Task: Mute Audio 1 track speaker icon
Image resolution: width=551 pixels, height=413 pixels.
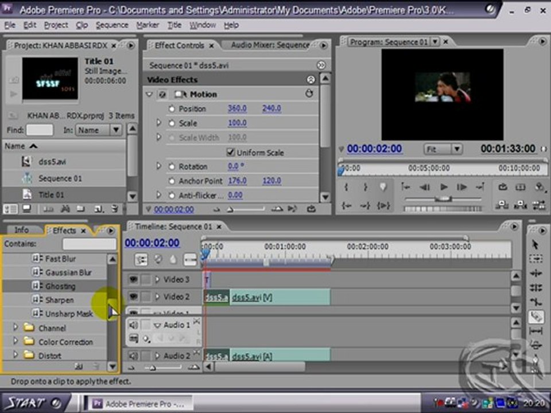Action: (x=133, y=325)
